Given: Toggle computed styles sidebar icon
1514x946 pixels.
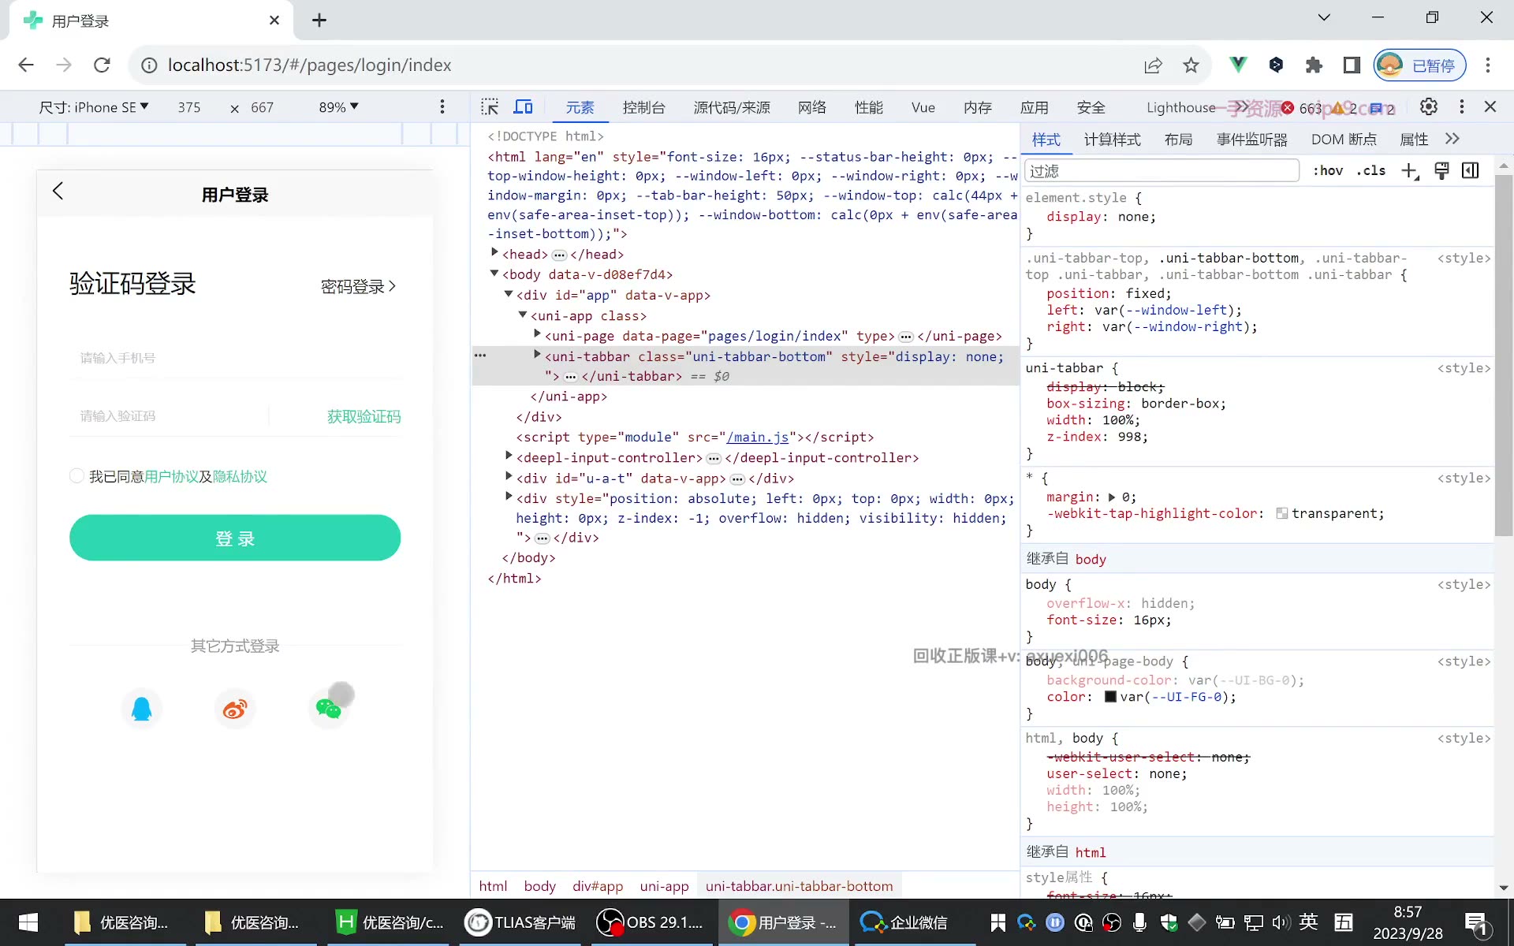Looking at the screenshot, I should pos(1471,171).
